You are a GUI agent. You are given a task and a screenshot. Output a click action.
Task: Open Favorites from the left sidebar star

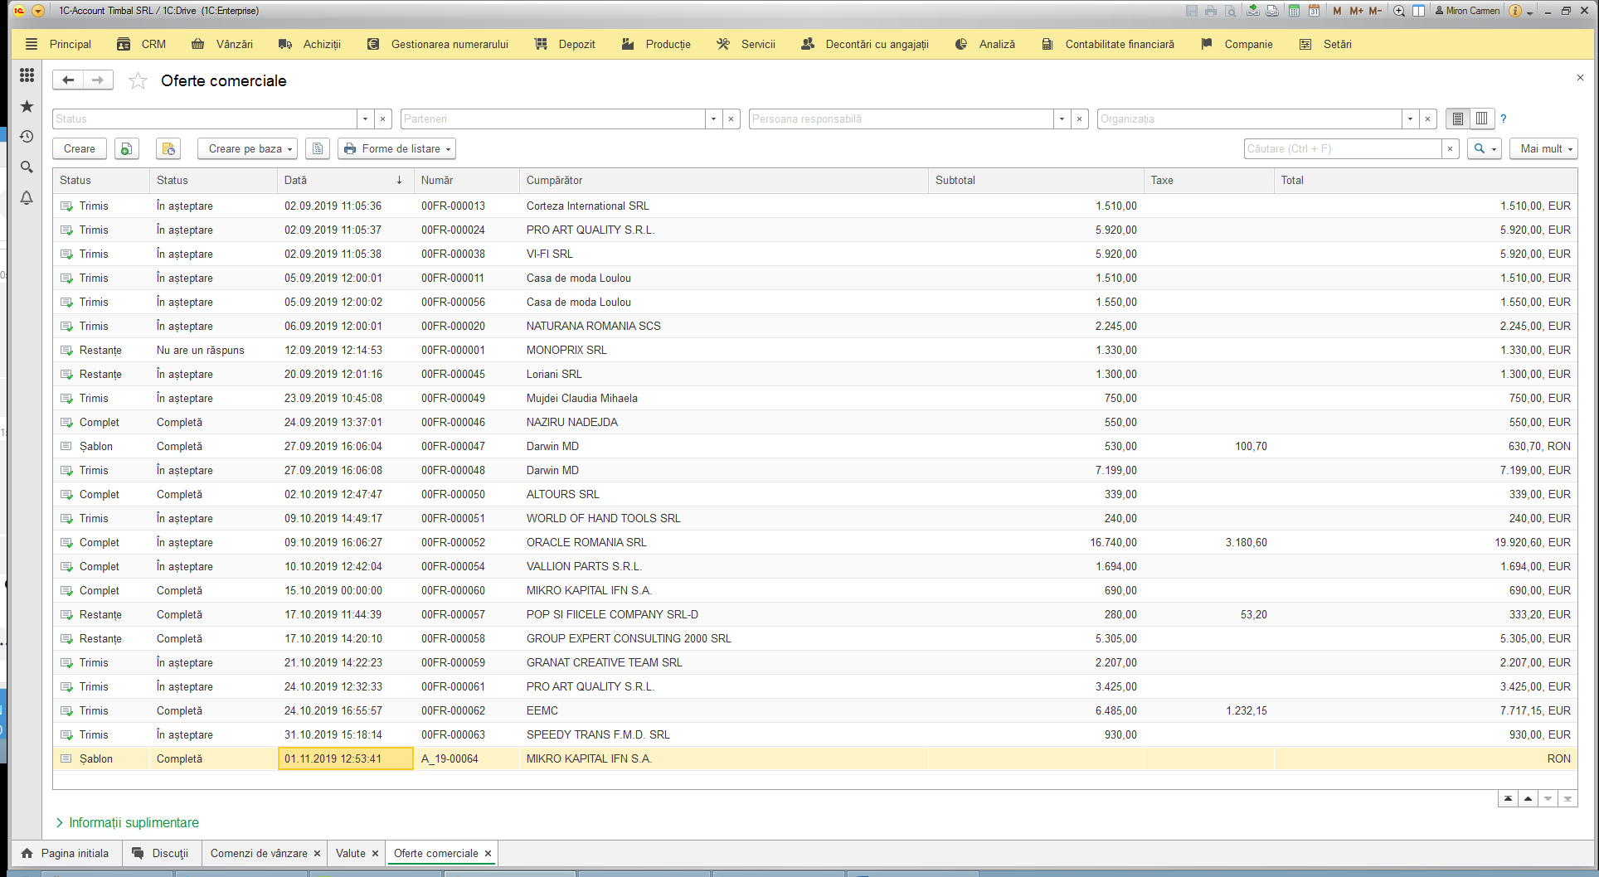tap(27, 106)
